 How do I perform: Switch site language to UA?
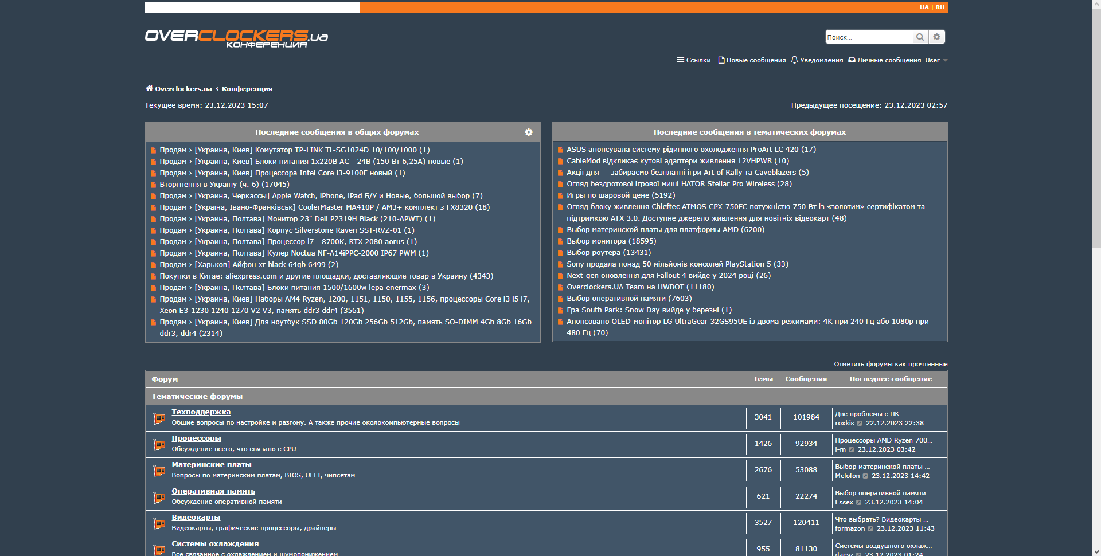point(924,7)
